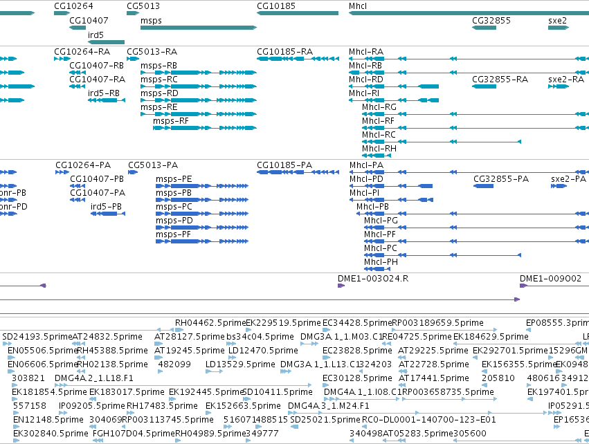Select transcript MhcI-RI
The width and height of the screenshot is (589, 444).
pos(394,100)
